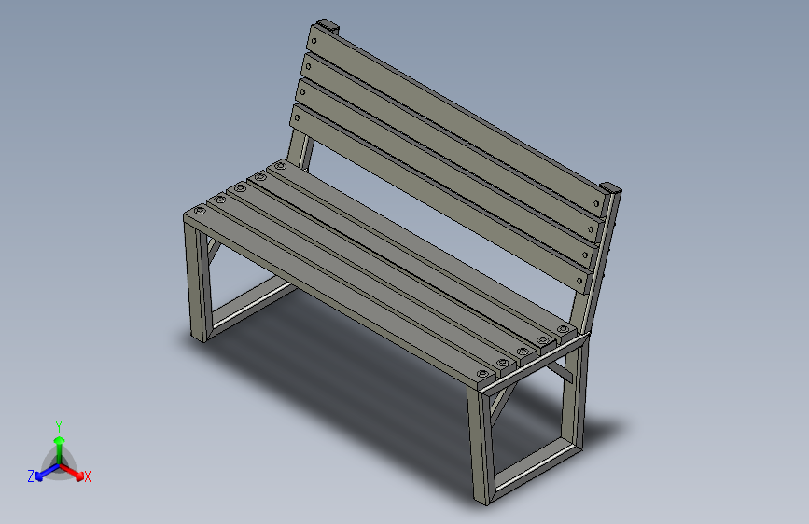Image resolution: width=809 pixels, height=524 pixels.
Task: Select the front leg at the bench's left end
Action: 197,281
